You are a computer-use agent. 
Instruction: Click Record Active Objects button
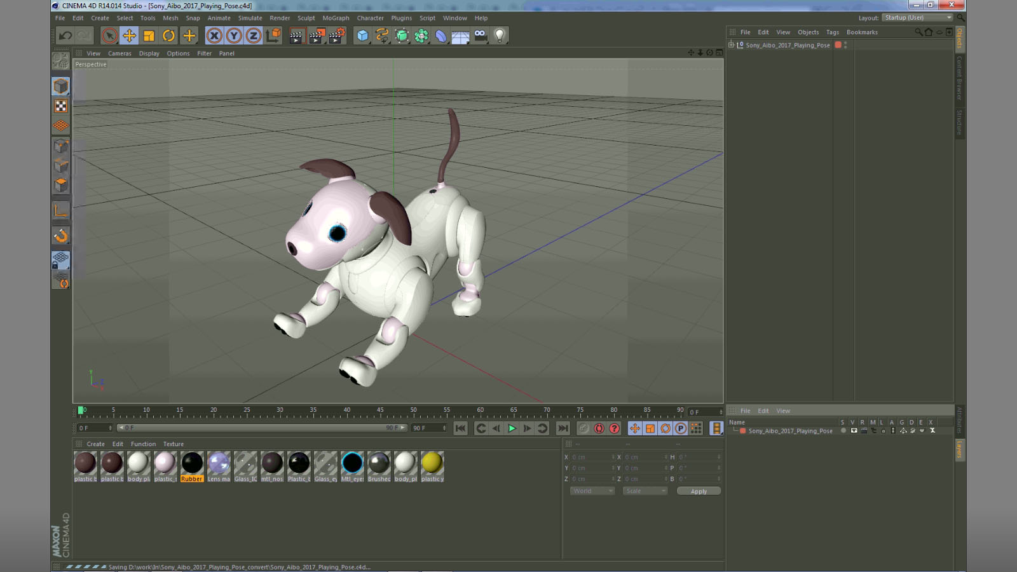(x=584, y=428)
